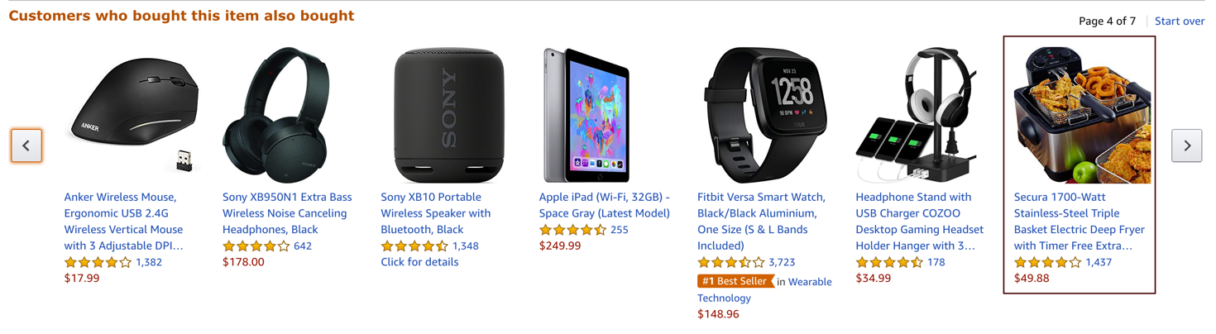
Task: Open Wearable Technology category link
Action: pos(809,282)
